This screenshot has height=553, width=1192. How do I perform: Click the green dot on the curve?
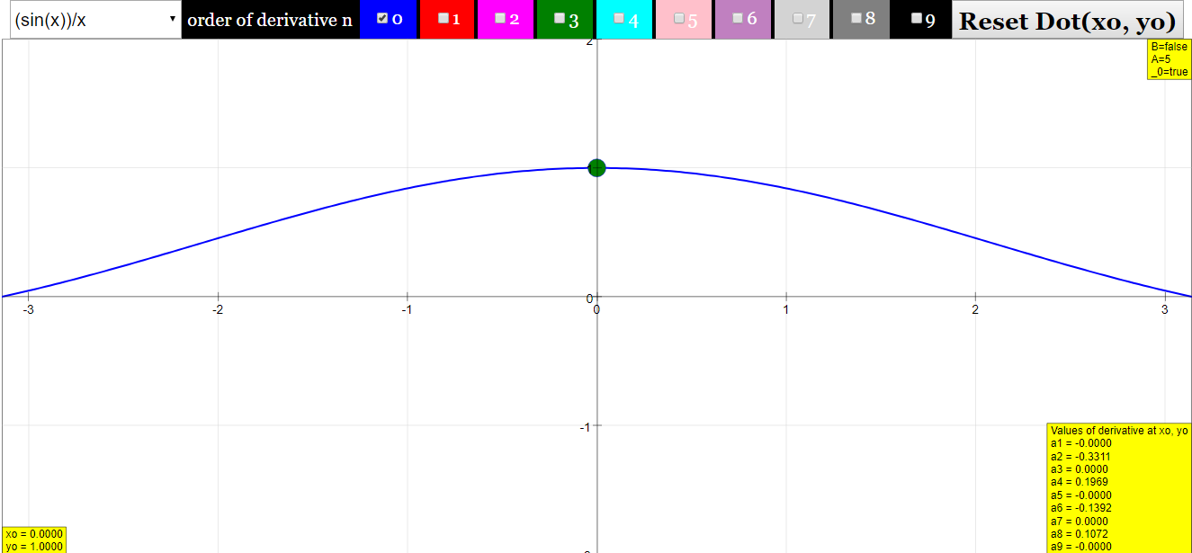[596, 167]
